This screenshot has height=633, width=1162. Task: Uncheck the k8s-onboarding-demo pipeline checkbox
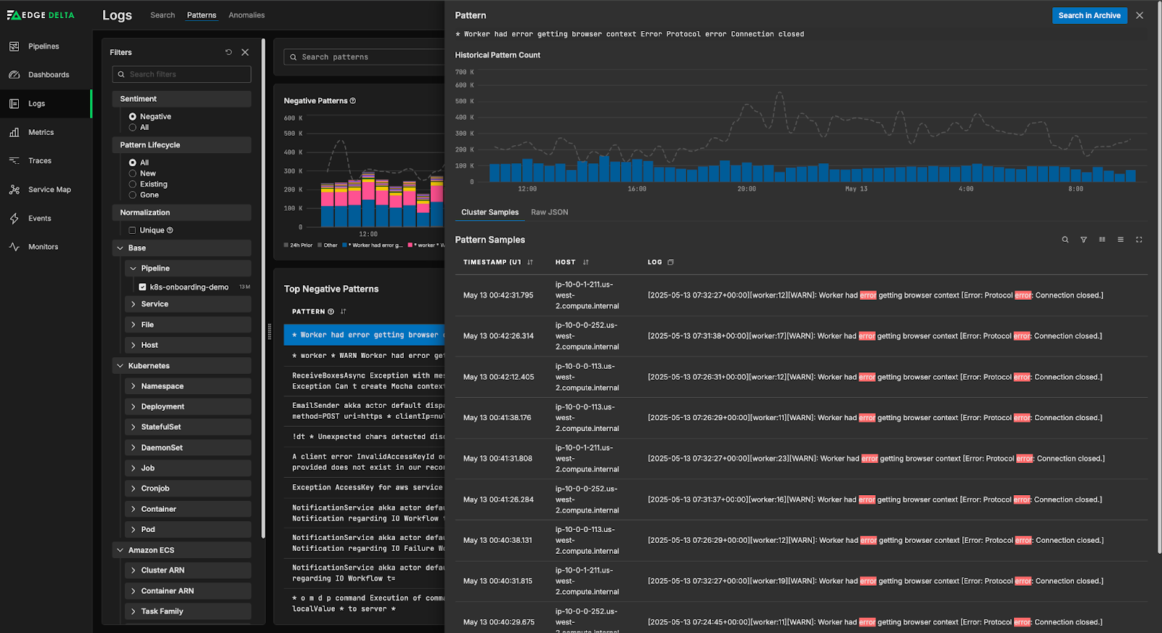[143, 287]
